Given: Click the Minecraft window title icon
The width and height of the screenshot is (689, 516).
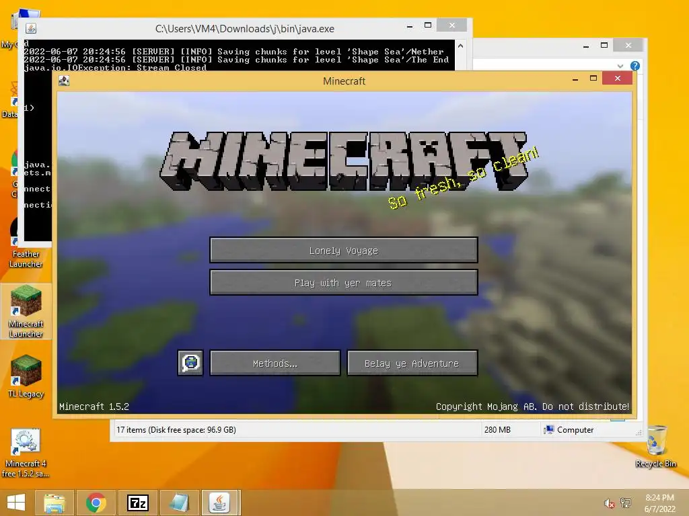Looking at the screenshot, I should (64, 81).
